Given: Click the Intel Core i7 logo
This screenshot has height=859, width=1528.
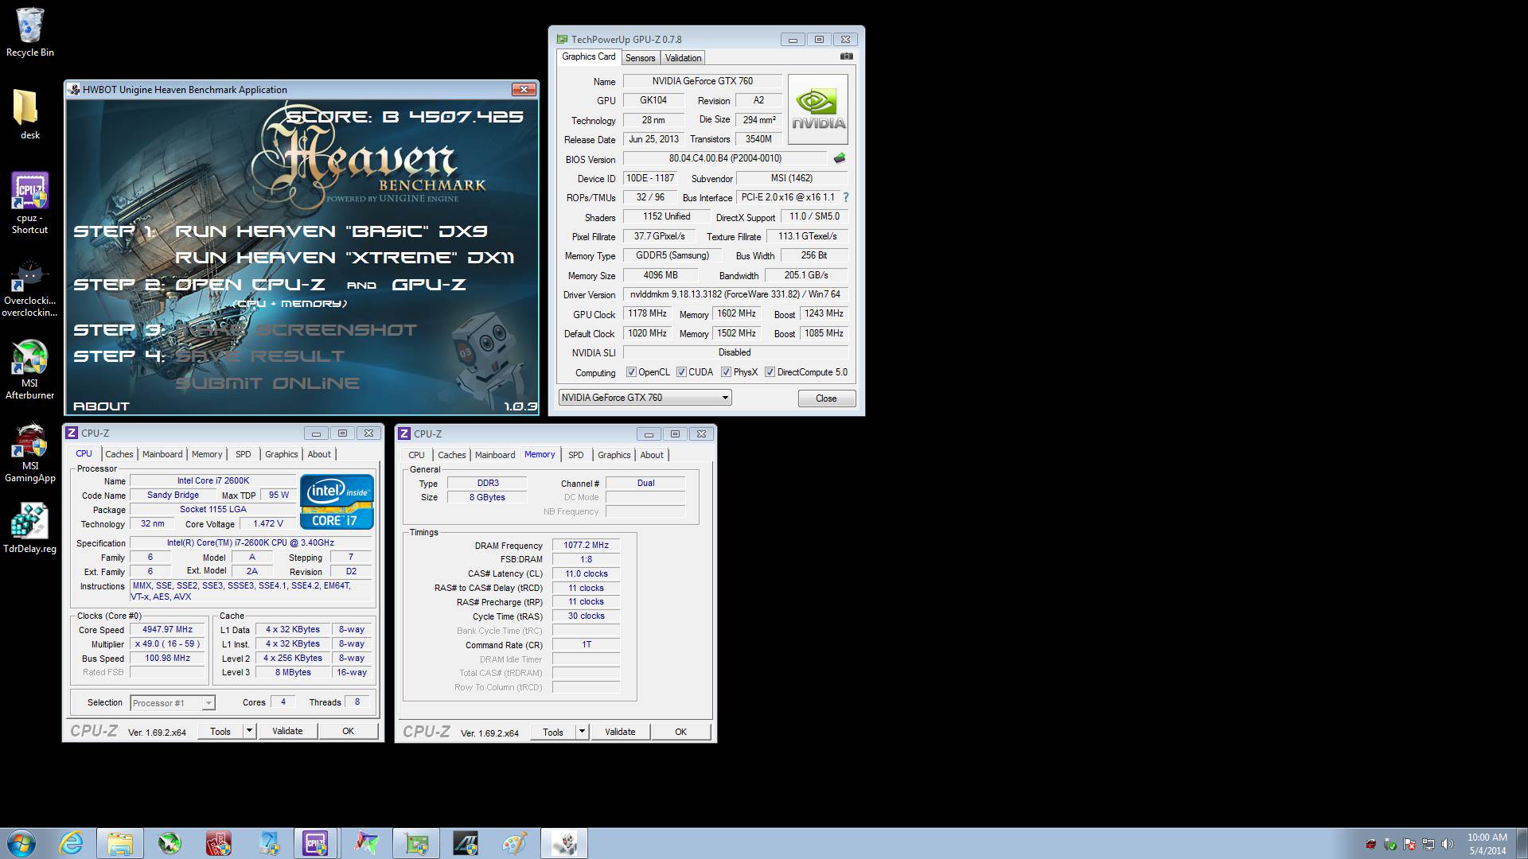Looking at the screenshot, I should coord(337,501).
